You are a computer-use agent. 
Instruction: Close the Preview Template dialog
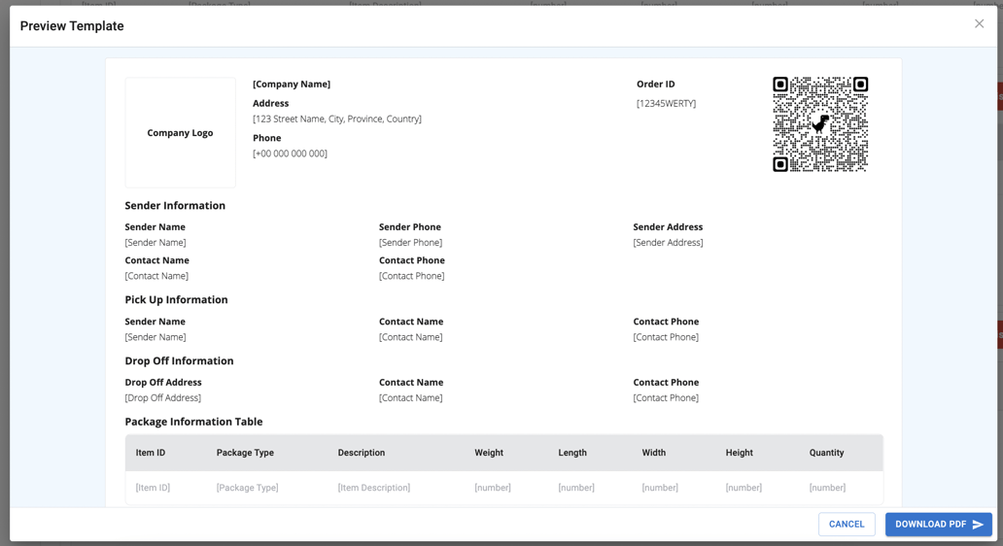click(979, 24)
